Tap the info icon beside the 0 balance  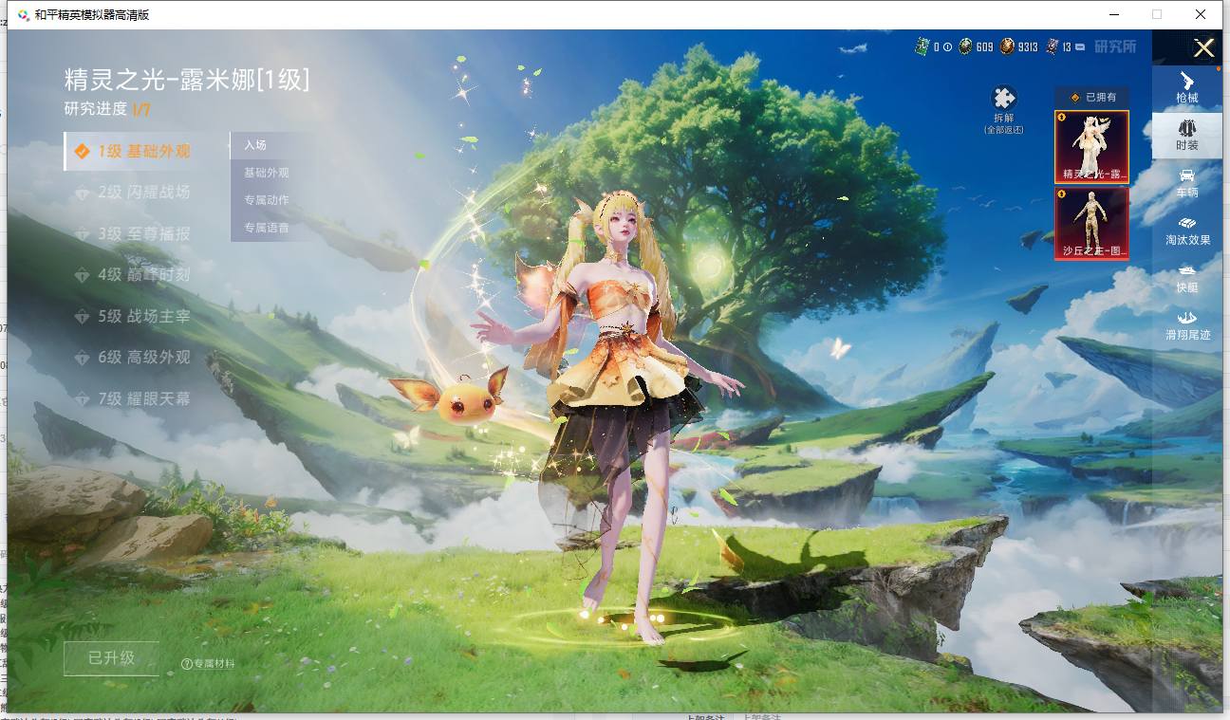tap(947, 46)
